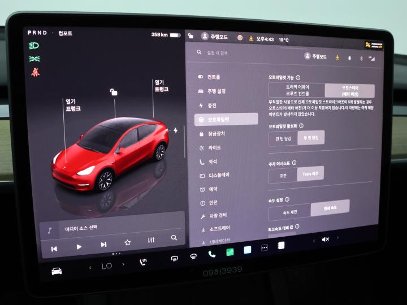Tap the seat heater icon
407x305 pixels.
pyautogui.click(x=143, y=262)
